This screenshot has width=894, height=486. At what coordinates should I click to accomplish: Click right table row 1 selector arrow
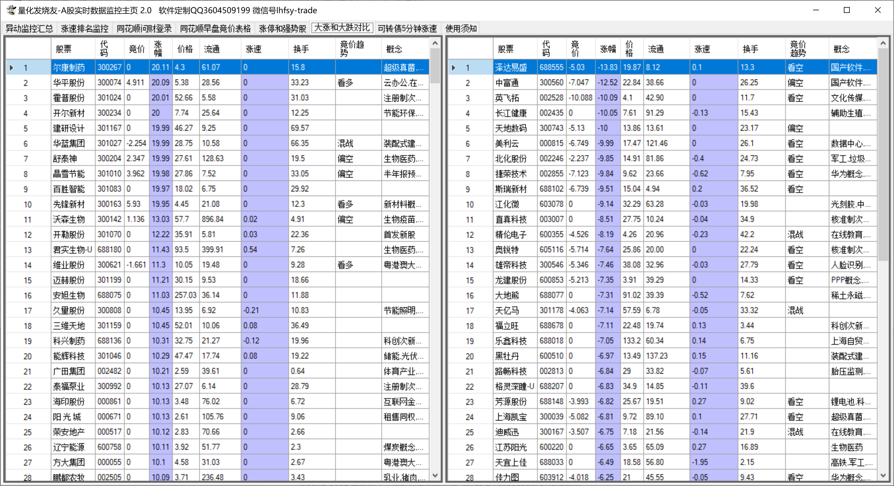[453, 67]
